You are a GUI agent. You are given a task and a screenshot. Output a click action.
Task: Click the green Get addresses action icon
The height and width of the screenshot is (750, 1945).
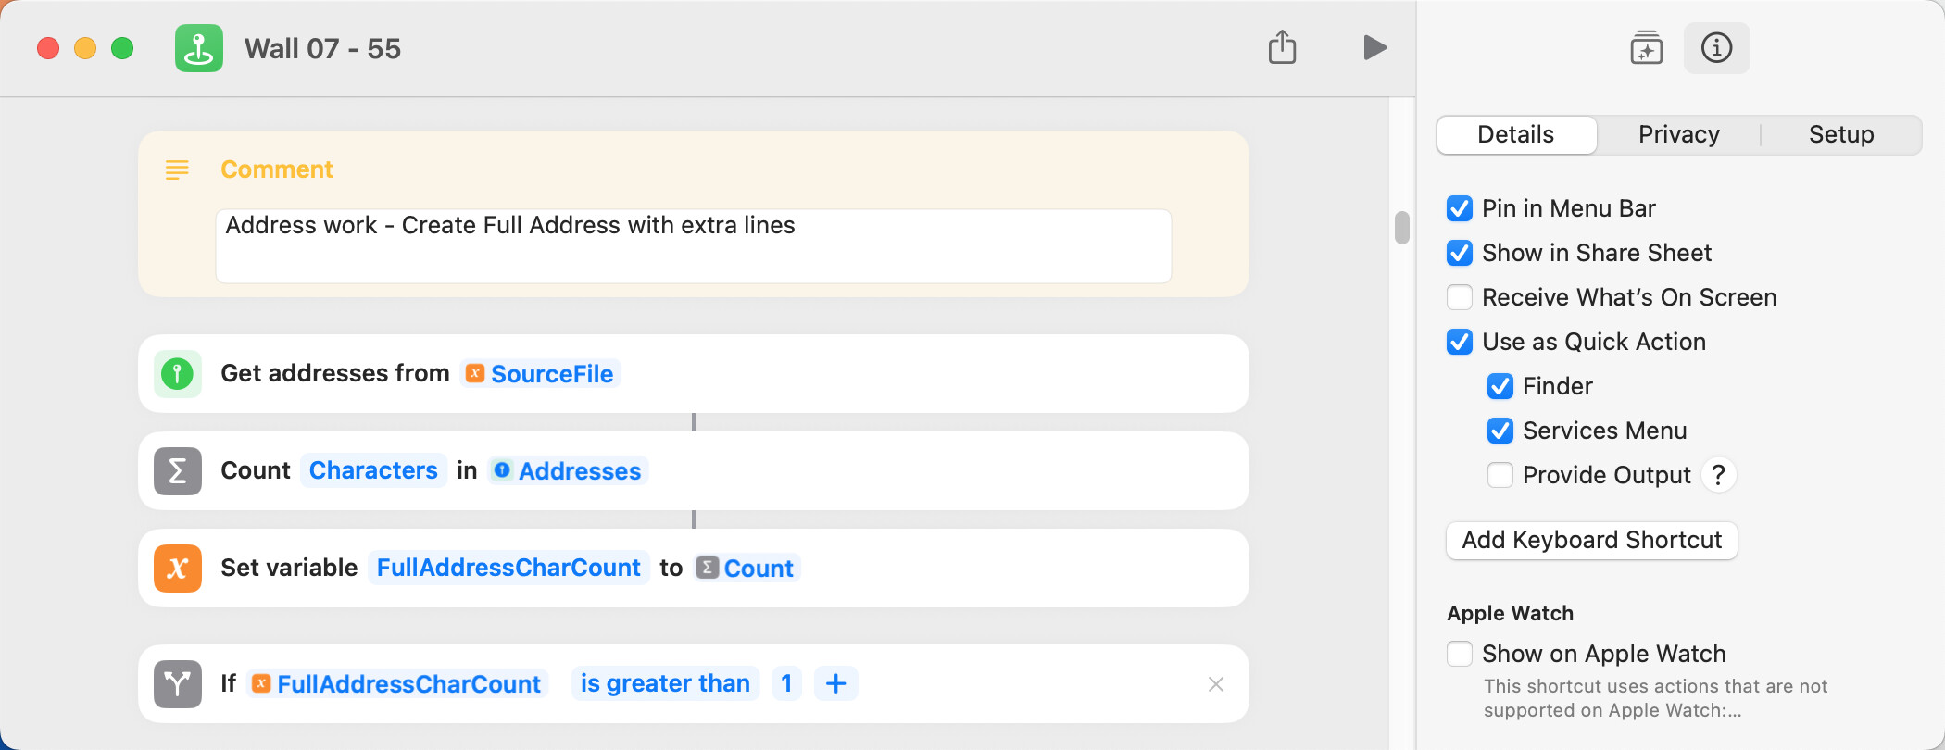tap(178, 374)
